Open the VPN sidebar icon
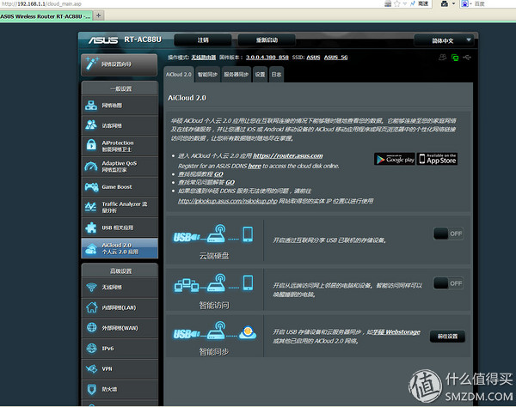 tap(91, 368)
